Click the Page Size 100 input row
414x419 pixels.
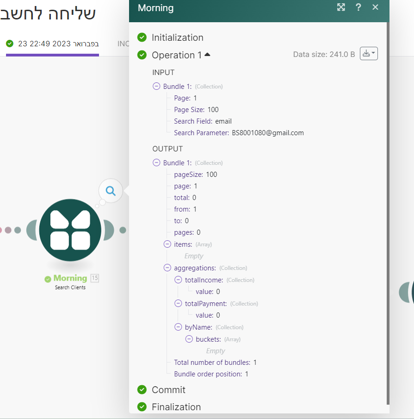pos(196,110)
